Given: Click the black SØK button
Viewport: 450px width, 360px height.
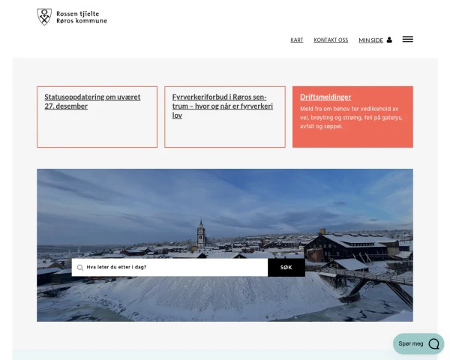Looking at the screenshot, I should [x=286, y=268].
